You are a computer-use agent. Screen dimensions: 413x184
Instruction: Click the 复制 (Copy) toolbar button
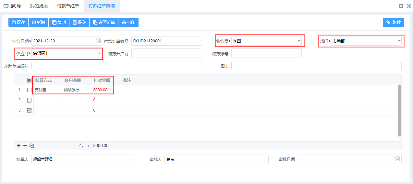(x=59, y=22)
